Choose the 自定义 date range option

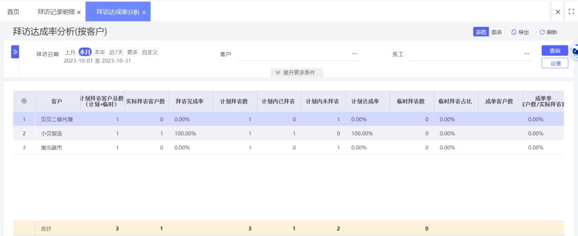tap(150, 52)
